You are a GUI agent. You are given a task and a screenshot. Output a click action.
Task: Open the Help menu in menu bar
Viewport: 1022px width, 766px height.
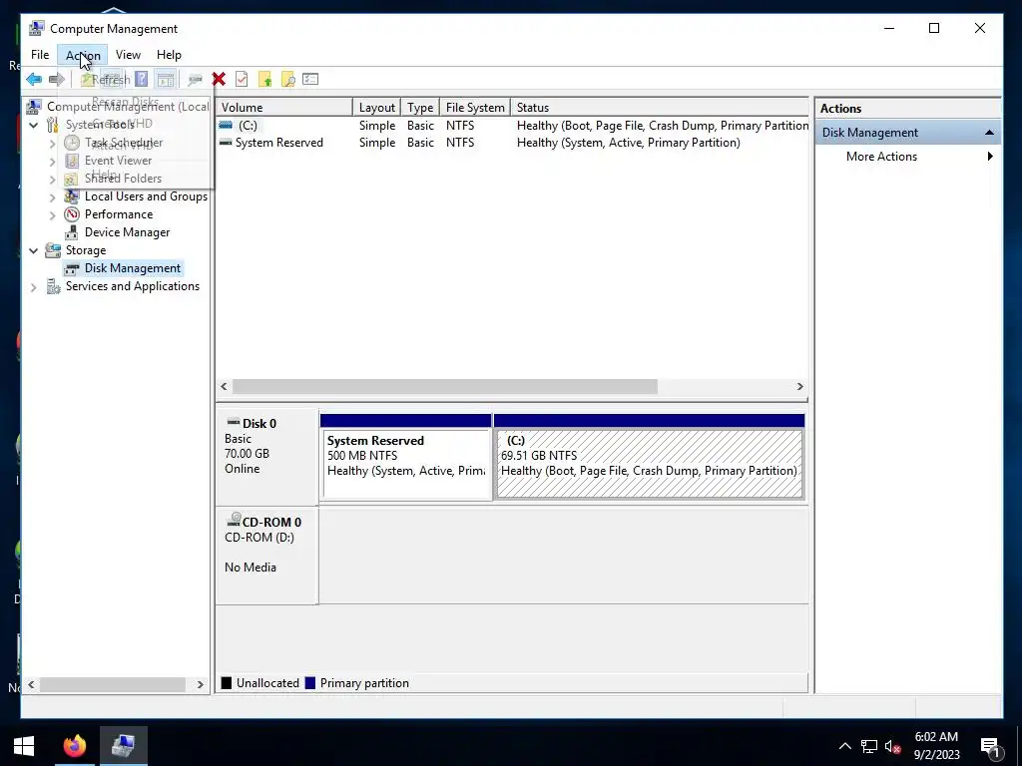(169, 55)
